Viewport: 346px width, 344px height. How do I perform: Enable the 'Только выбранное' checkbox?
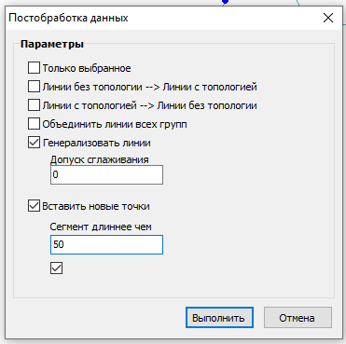pyautogui.click(x=34, y=68)
